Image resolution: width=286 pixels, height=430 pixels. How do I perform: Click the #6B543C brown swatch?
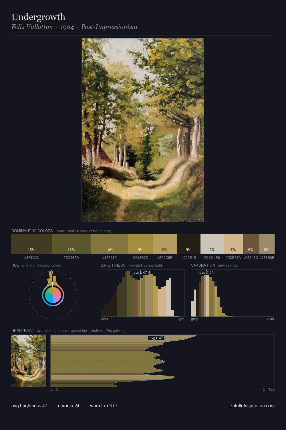point(251,244)
